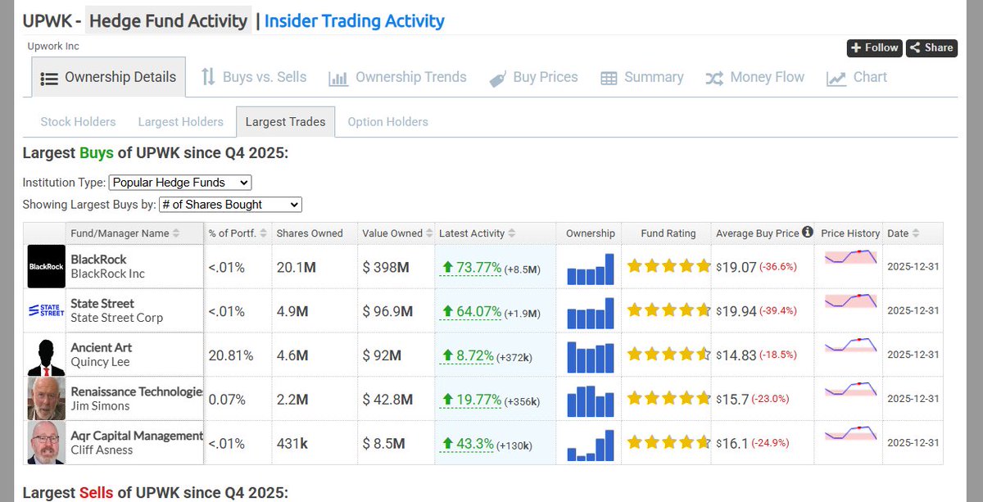Screen dimensions: 983x502
Task: Click Aqr Capital's price history sparkline
Action: 850,433
